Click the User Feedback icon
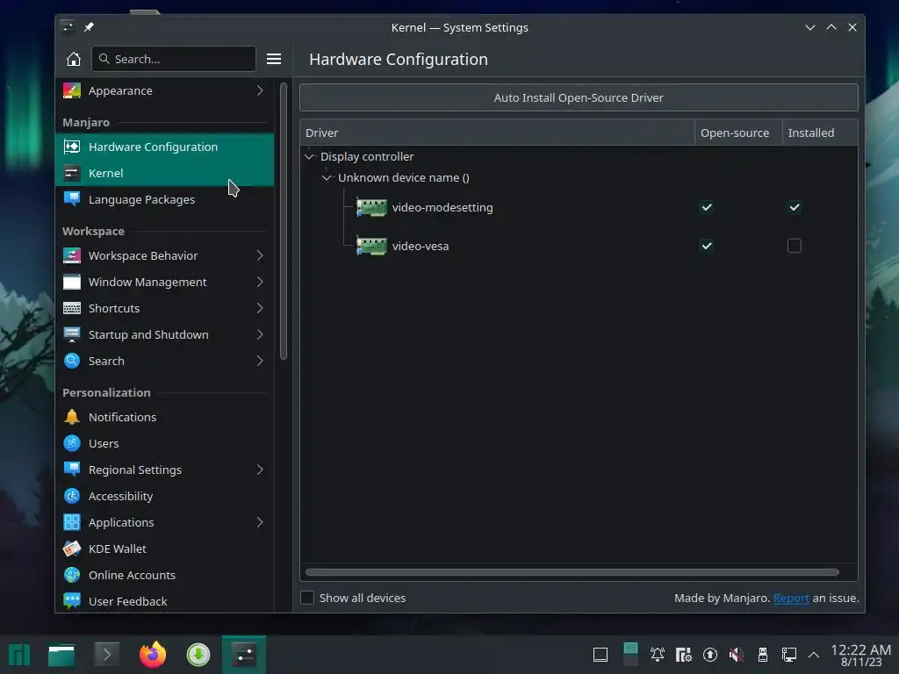This screenshot has width=899, height=674. tap(72, 601)
